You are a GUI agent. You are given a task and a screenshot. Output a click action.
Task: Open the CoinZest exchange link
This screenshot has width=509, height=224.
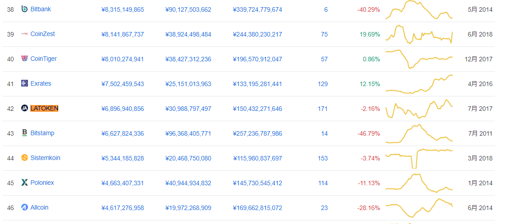(x=42, y=34)
